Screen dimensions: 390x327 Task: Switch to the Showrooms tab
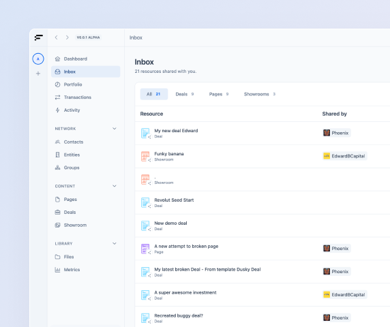pos(259,94)
